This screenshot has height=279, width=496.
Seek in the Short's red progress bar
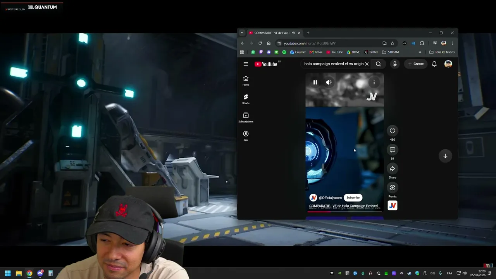344,212
